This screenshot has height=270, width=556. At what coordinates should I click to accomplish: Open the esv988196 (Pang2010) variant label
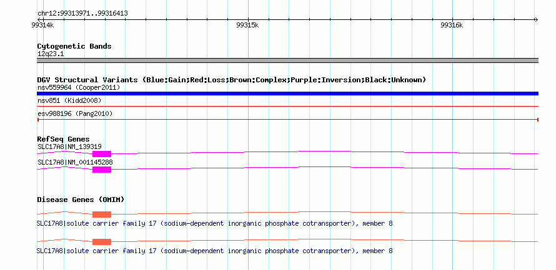pos(75,114)
